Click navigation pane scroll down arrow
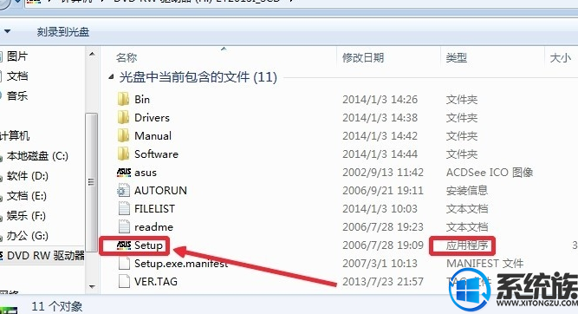This screenshot has width=578, height=314. pos(92,286)
